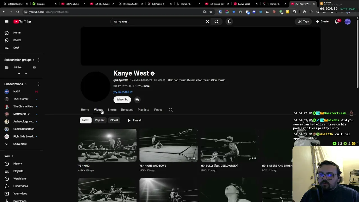Switch to channel Shorts tab
Viewport: 359px width, 202px height.
pos(112,110)
